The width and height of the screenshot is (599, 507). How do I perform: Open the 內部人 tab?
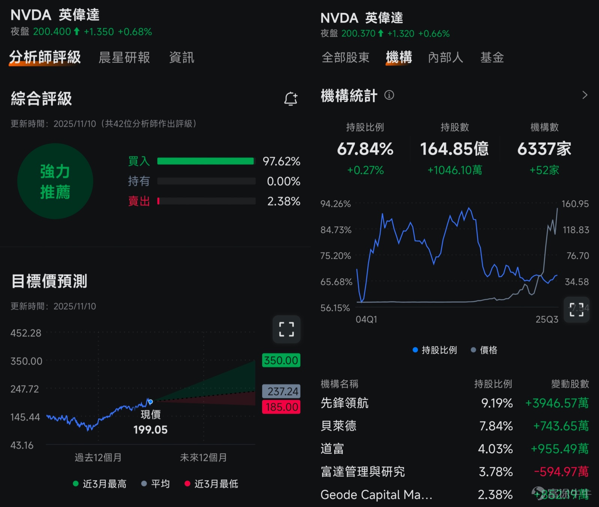pos(446,58)
